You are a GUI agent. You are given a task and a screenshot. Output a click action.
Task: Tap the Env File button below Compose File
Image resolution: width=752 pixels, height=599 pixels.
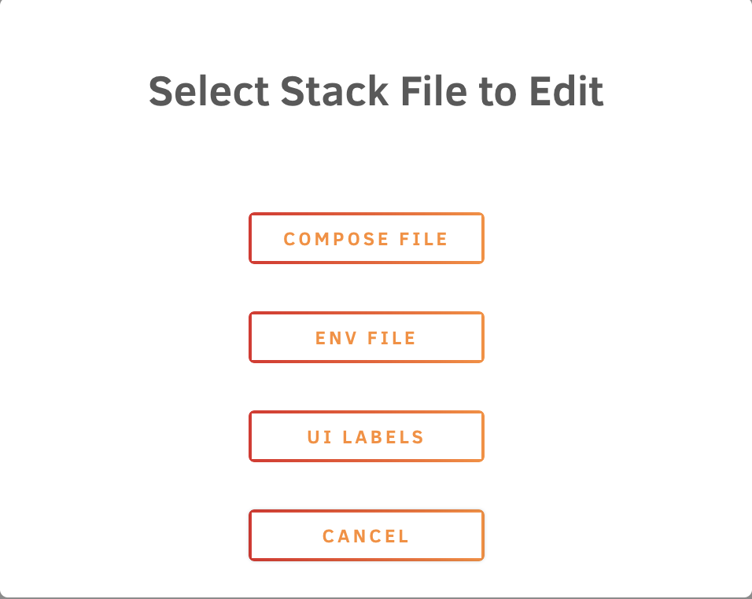(366, 337)
